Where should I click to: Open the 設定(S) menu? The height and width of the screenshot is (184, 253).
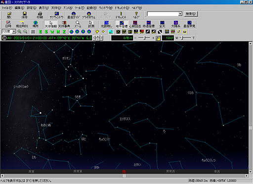click(32, 8)
